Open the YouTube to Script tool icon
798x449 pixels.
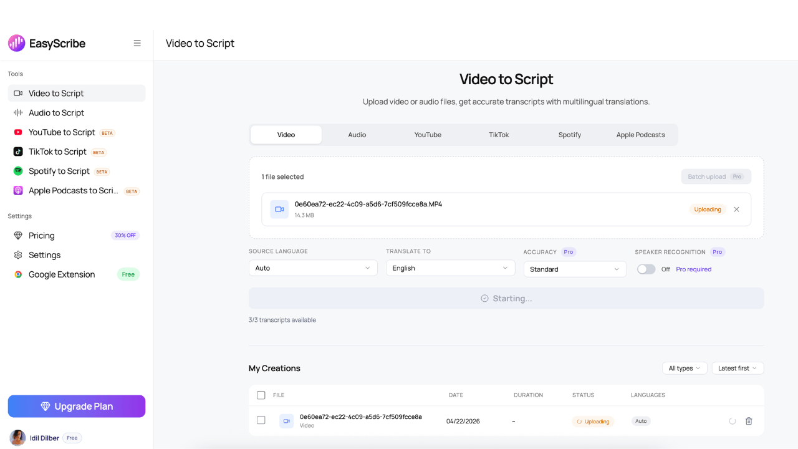pyautogui.click(x=17, y=132)
